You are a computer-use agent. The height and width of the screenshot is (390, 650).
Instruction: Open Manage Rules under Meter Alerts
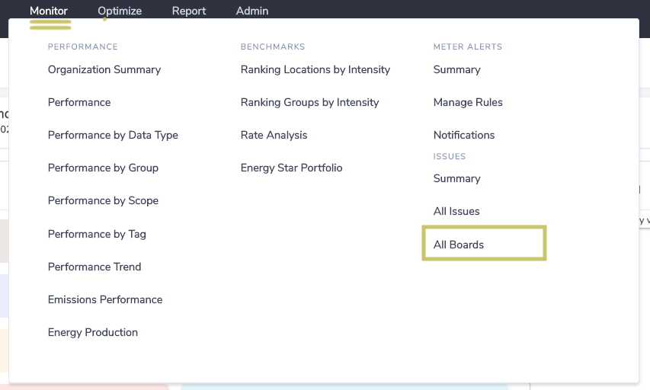(x=468, y=102)
